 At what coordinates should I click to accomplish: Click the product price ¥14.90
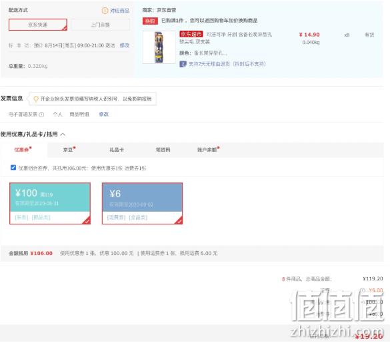click(x=309, y=35)
